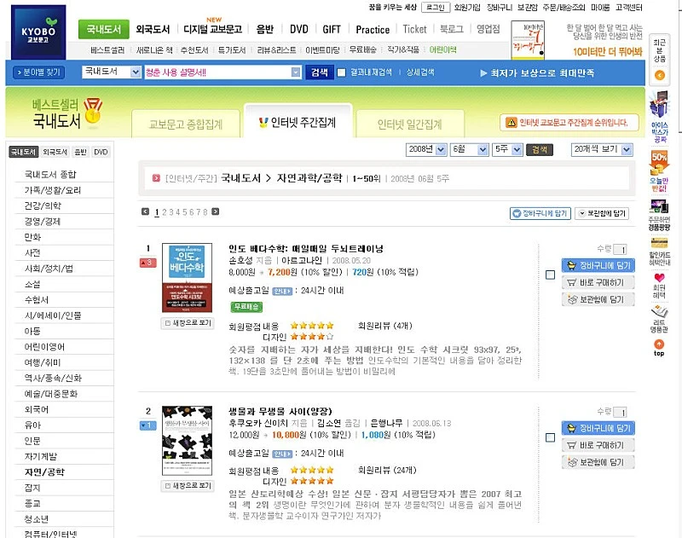Click the orange arrow under 최근 본 상품
Image resolution: width=682 pixels, height=538 pixels.
659,75
